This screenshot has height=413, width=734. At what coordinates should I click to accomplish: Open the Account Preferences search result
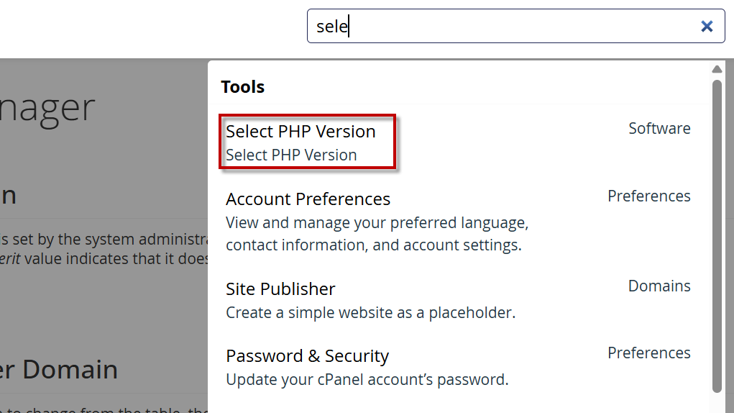pyautogui.click(x=308, y=199)
